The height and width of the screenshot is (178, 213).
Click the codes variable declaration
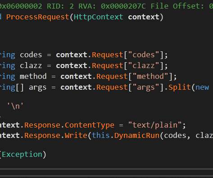[31, 55]
